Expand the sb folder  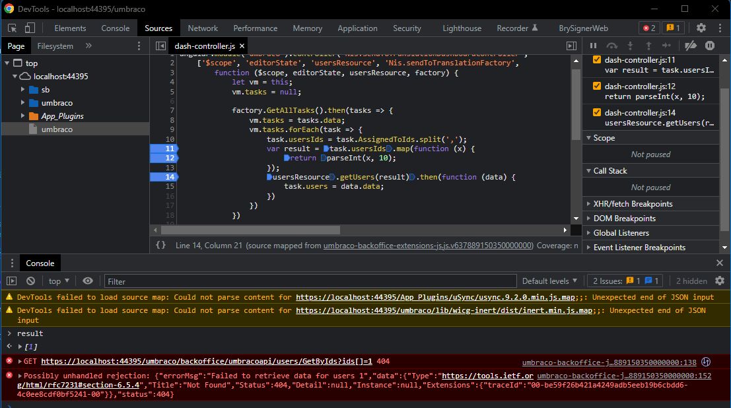pos(22,89)
